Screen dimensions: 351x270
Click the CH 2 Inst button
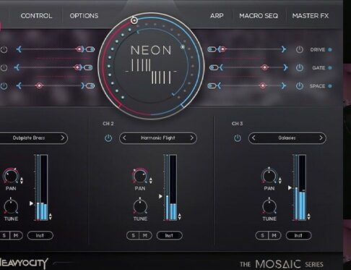pyautogui.click(x=169, y=235)
